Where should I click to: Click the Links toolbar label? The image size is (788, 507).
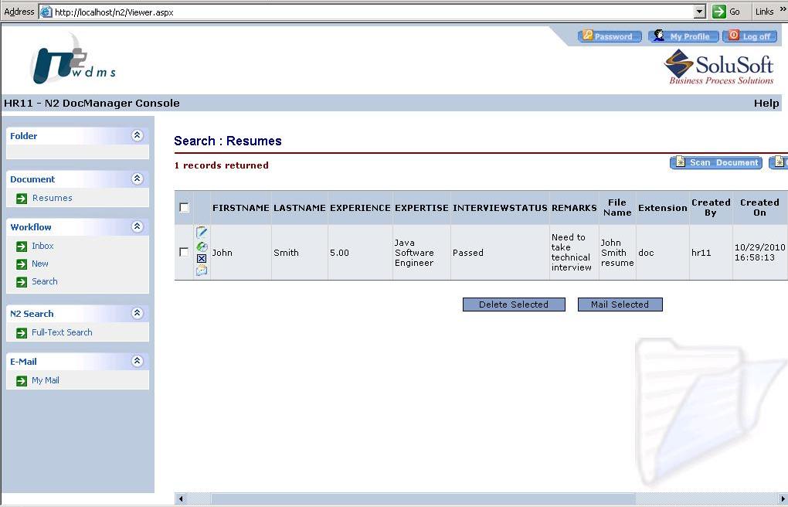(764, 12)
